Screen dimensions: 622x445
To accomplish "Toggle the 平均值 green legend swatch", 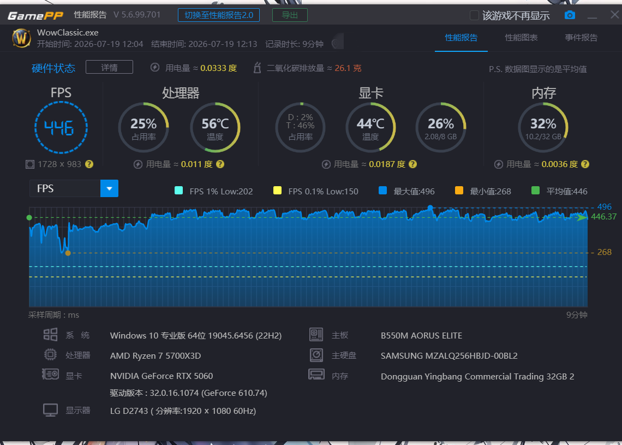I will pos(536,191).
